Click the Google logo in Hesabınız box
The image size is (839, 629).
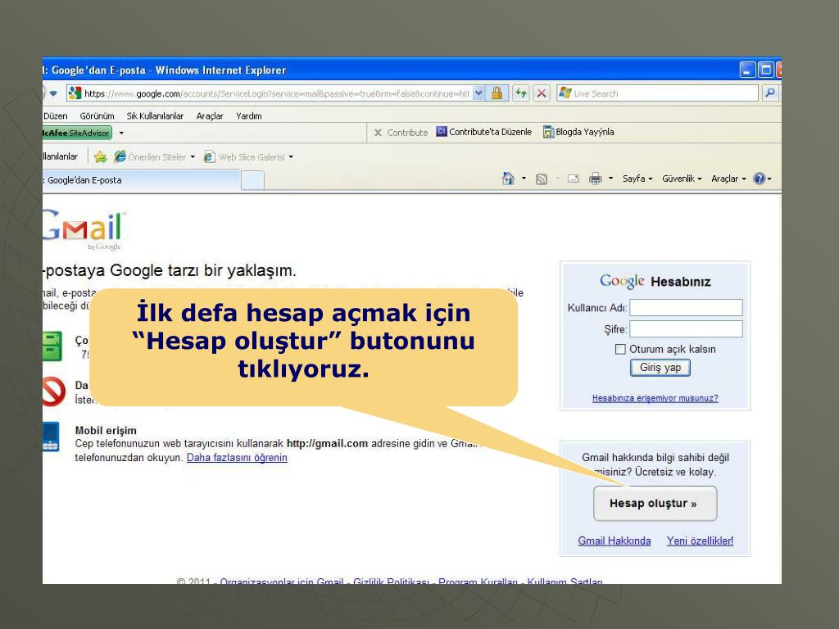622,281
